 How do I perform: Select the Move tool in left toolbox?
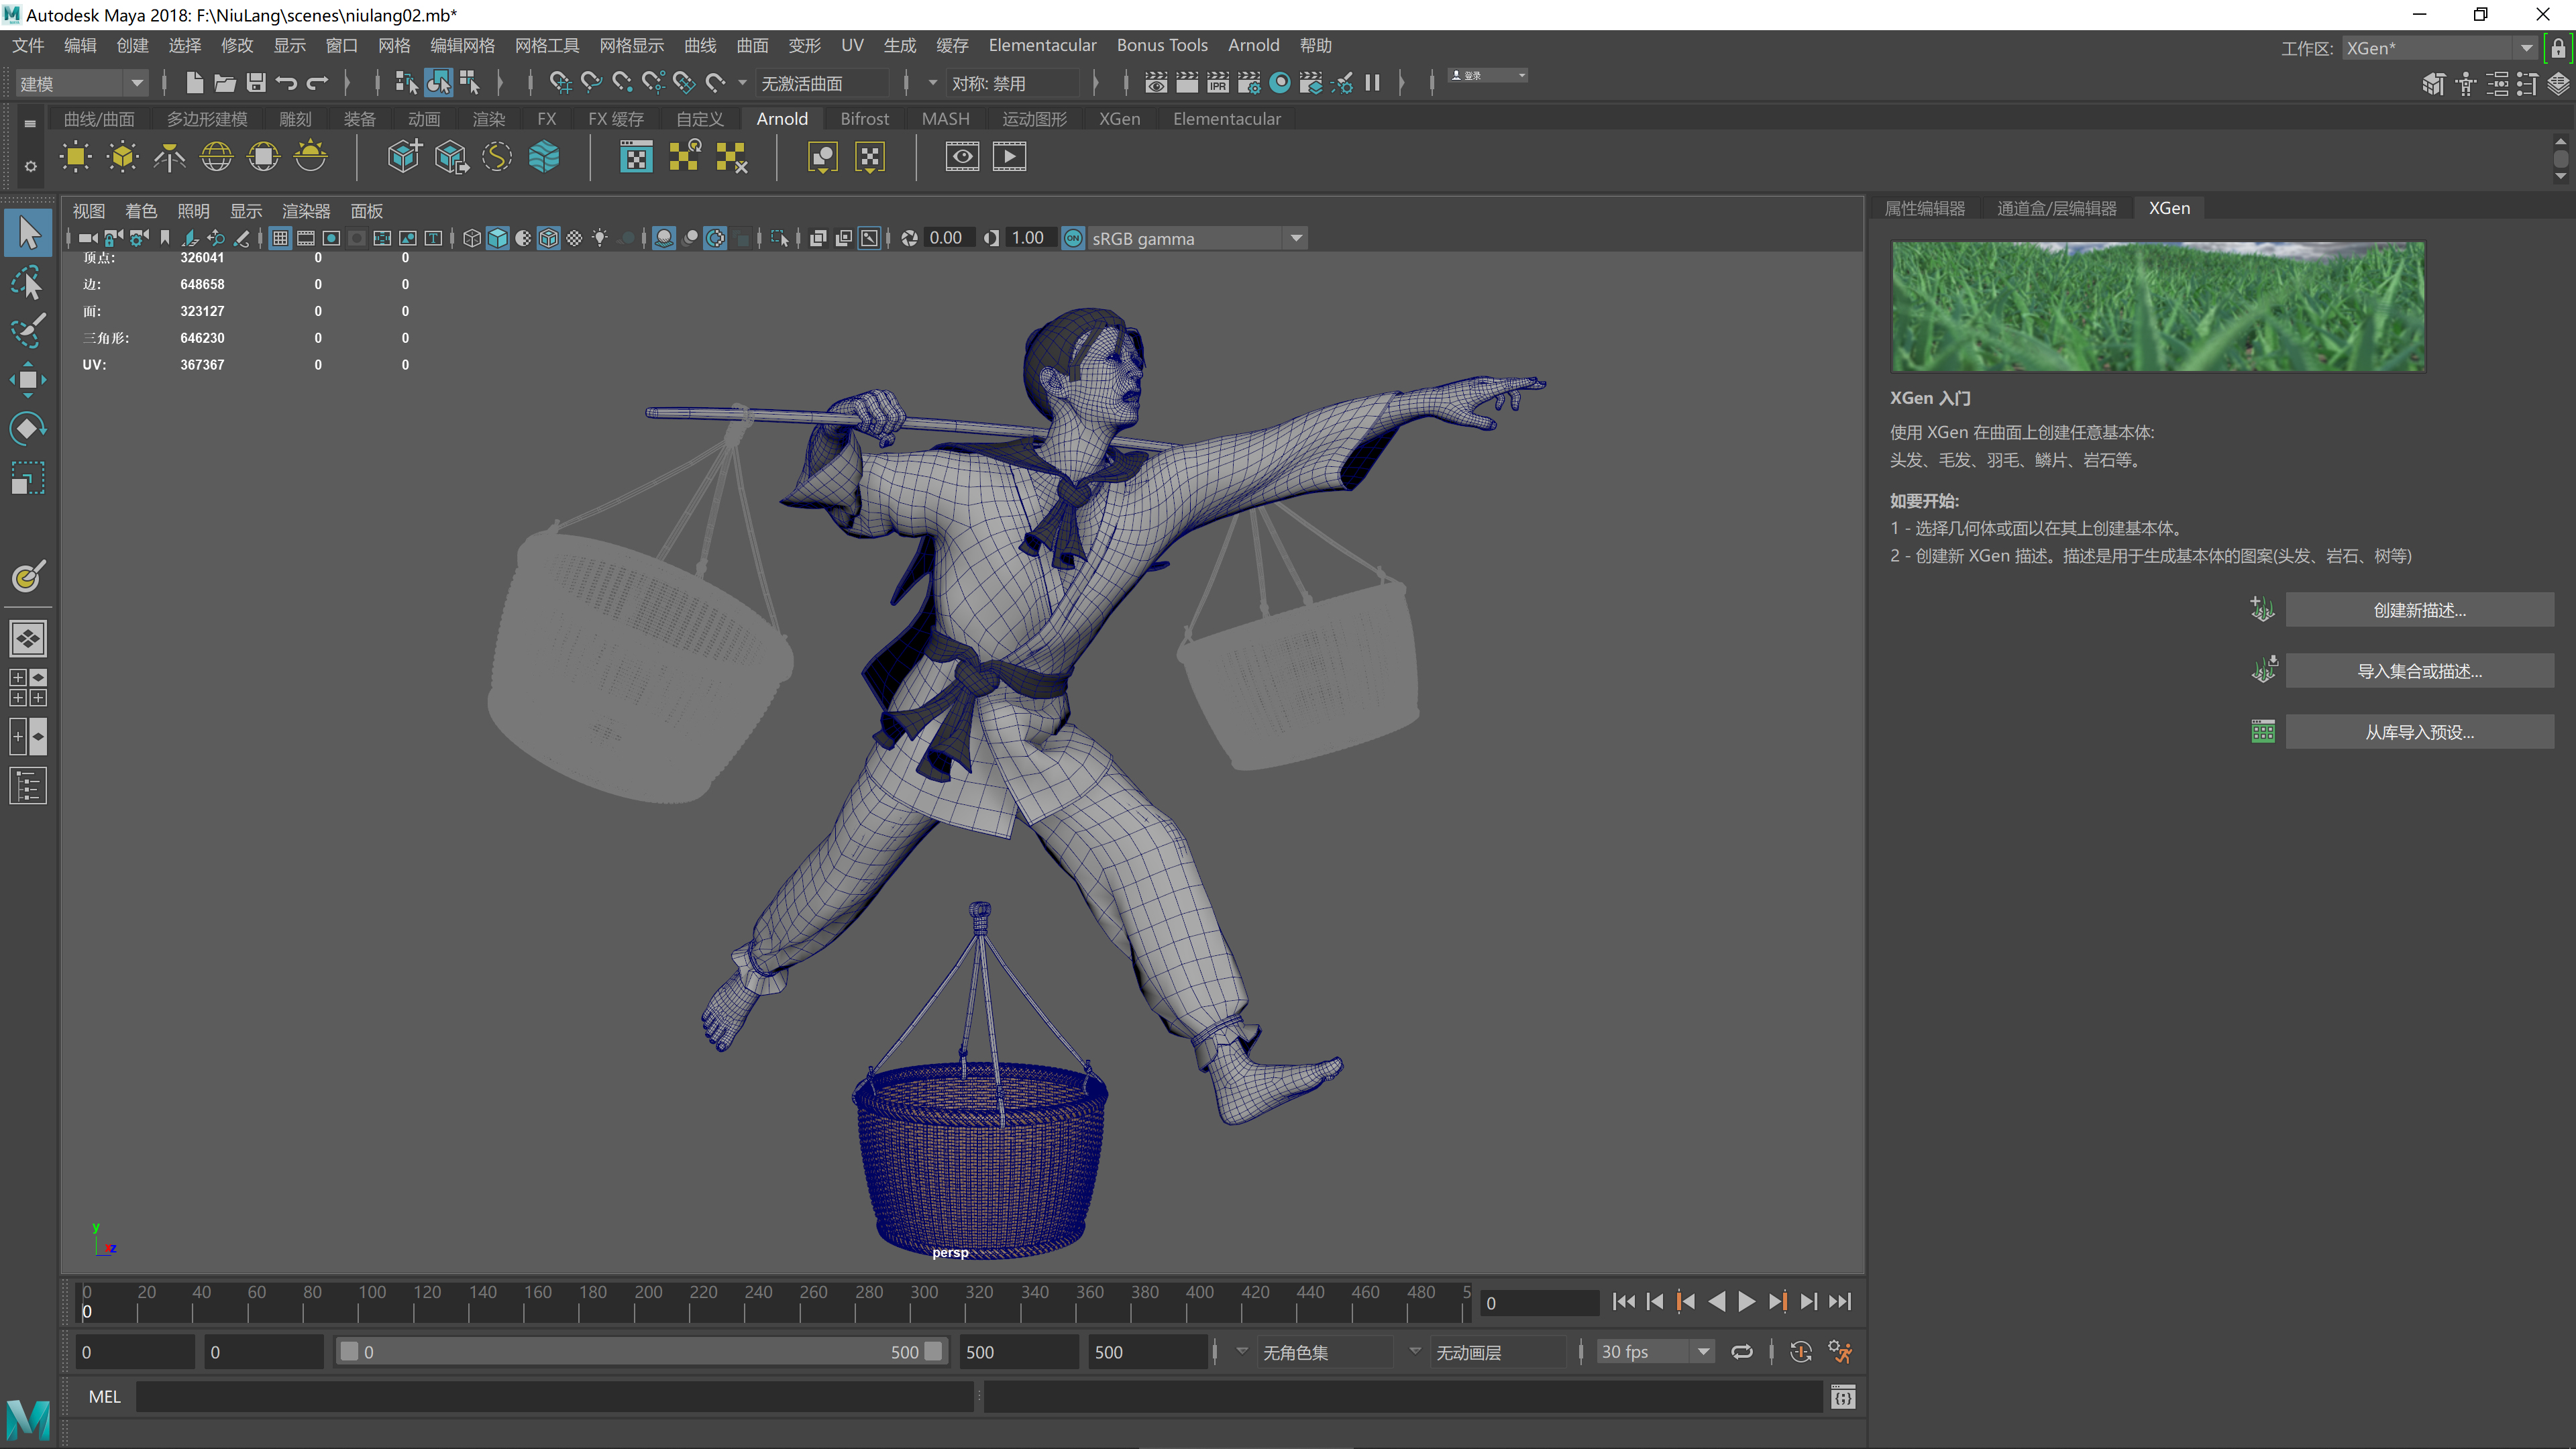pyautogui.click(x=27, y=380)
